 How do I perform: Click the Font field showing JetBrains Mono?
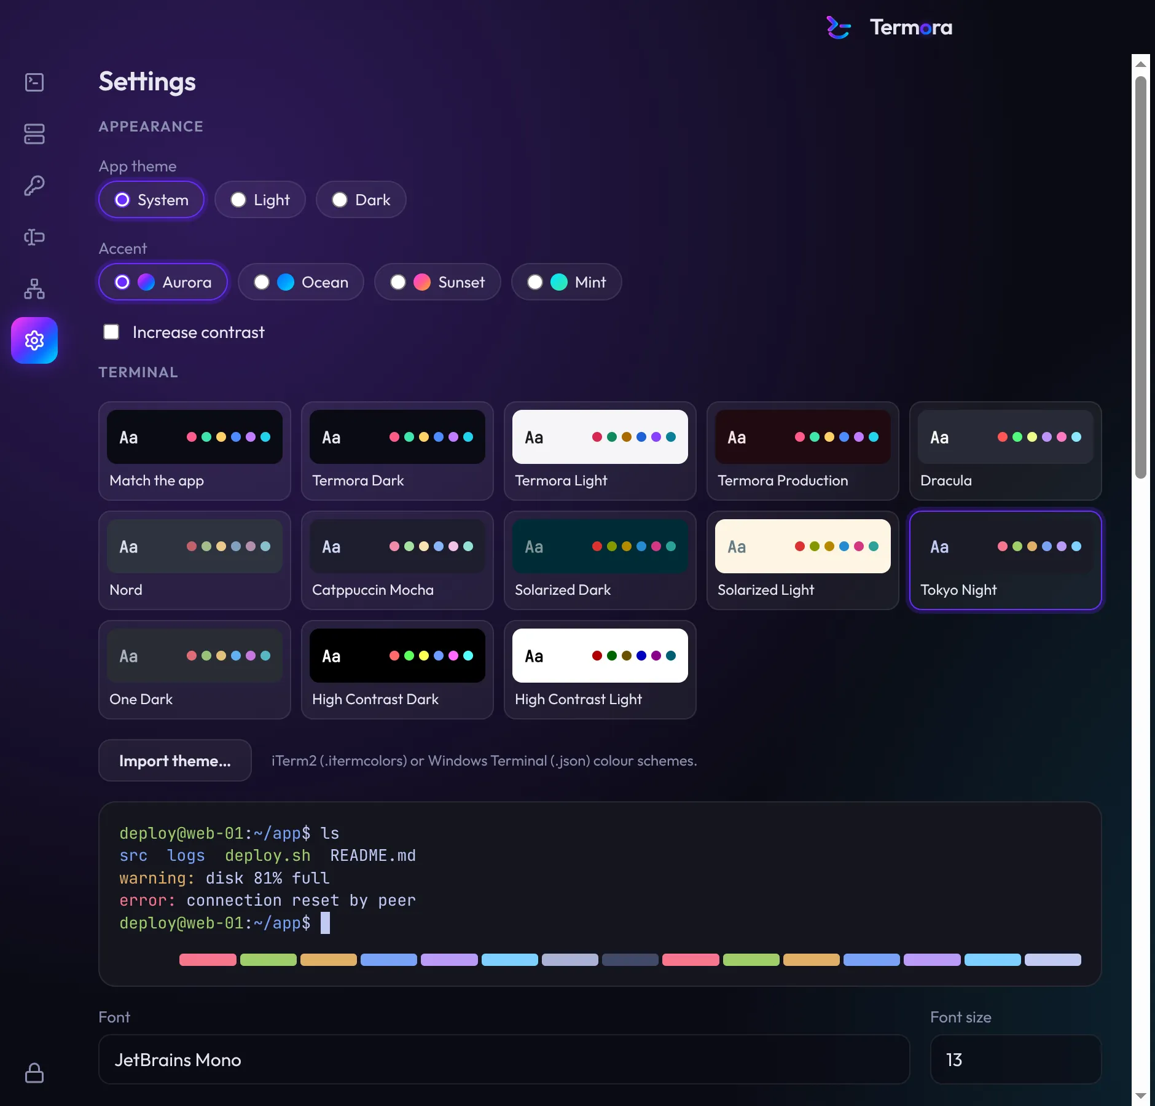pyautogui.click(x=504, y=1059)
